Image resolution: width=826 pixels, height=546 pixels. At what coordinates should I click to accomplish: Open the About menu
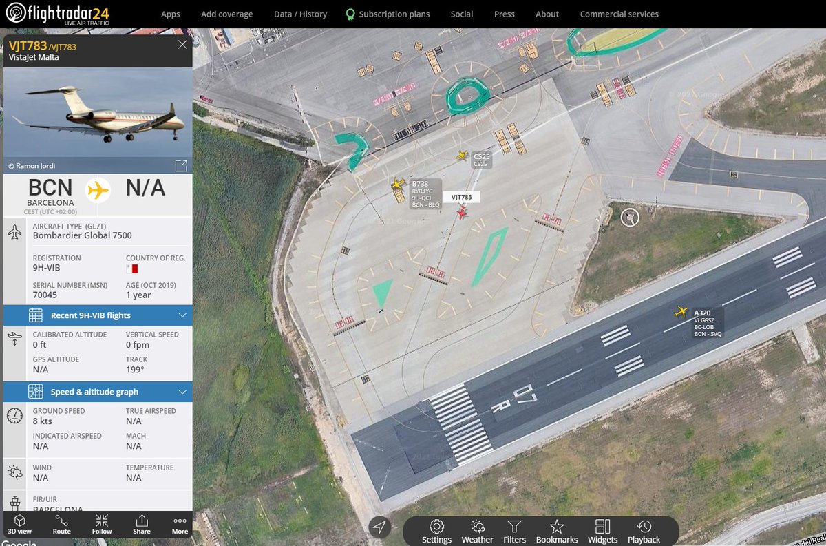[x=547, y=14]
